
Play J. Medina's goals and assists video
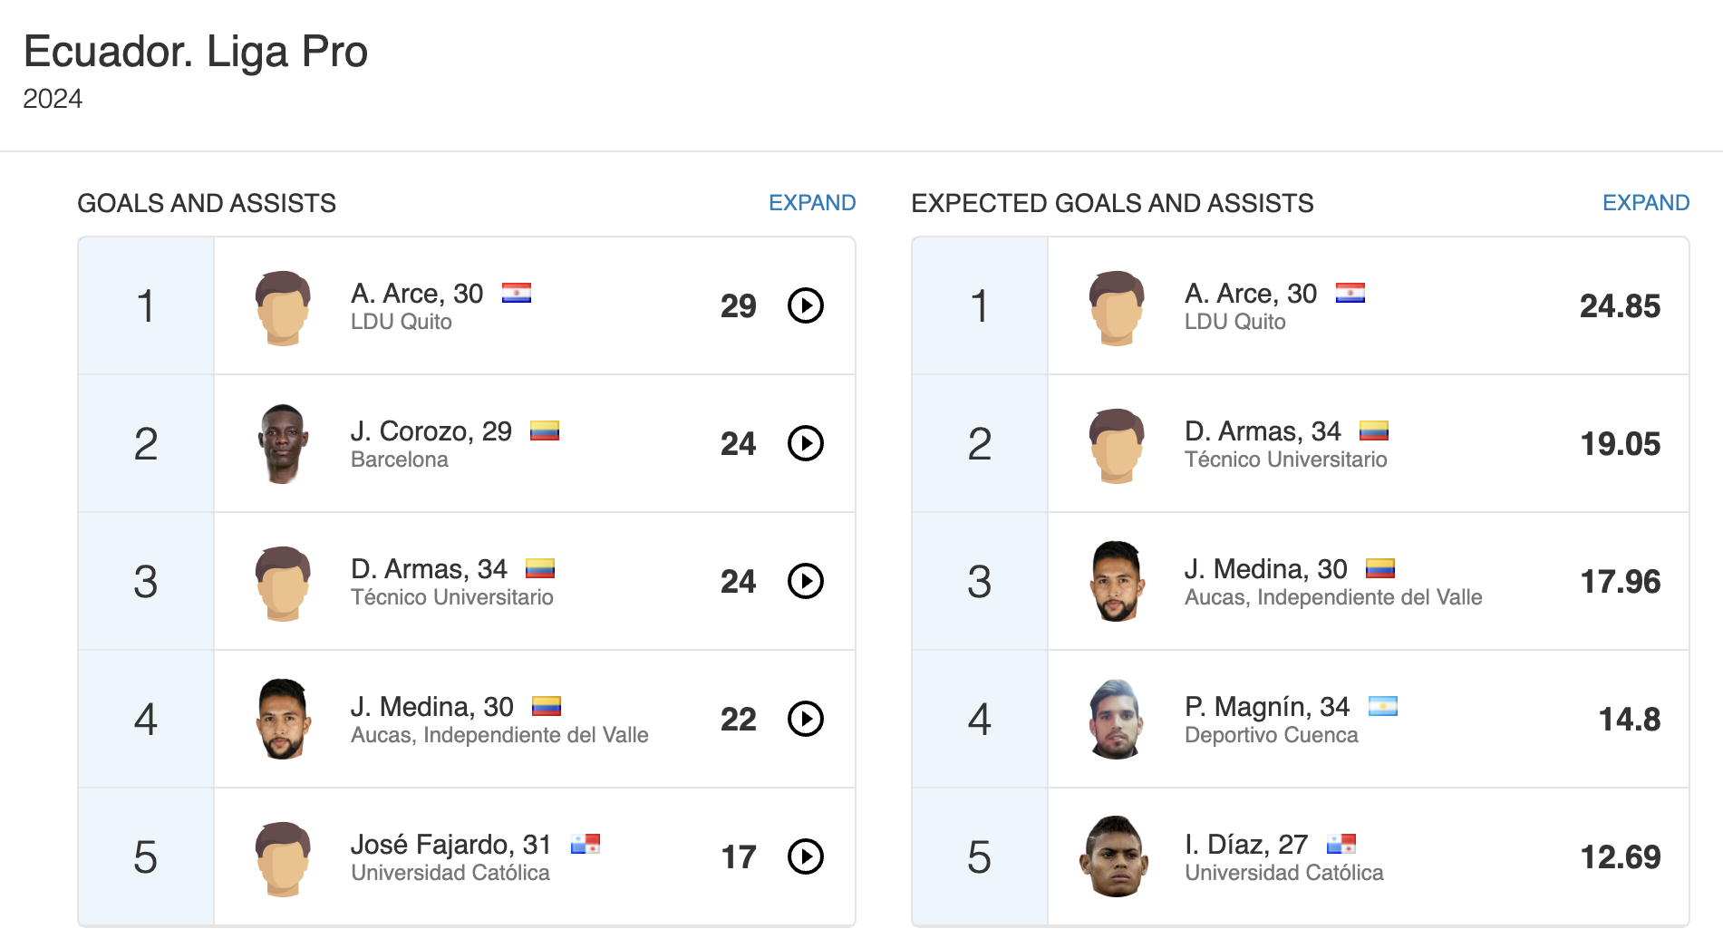tap(805, 719)
